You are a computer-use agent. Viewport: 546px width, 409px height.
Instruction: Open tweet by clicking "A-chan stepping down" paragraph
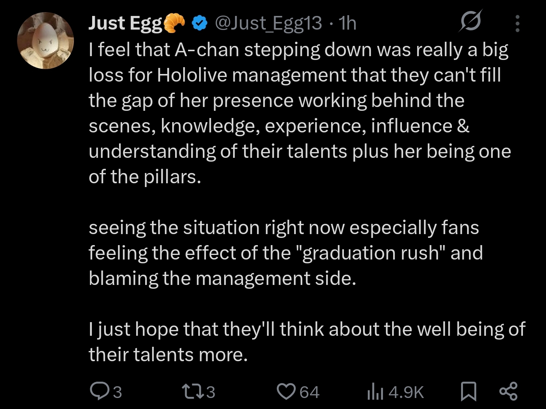[300, 113]
